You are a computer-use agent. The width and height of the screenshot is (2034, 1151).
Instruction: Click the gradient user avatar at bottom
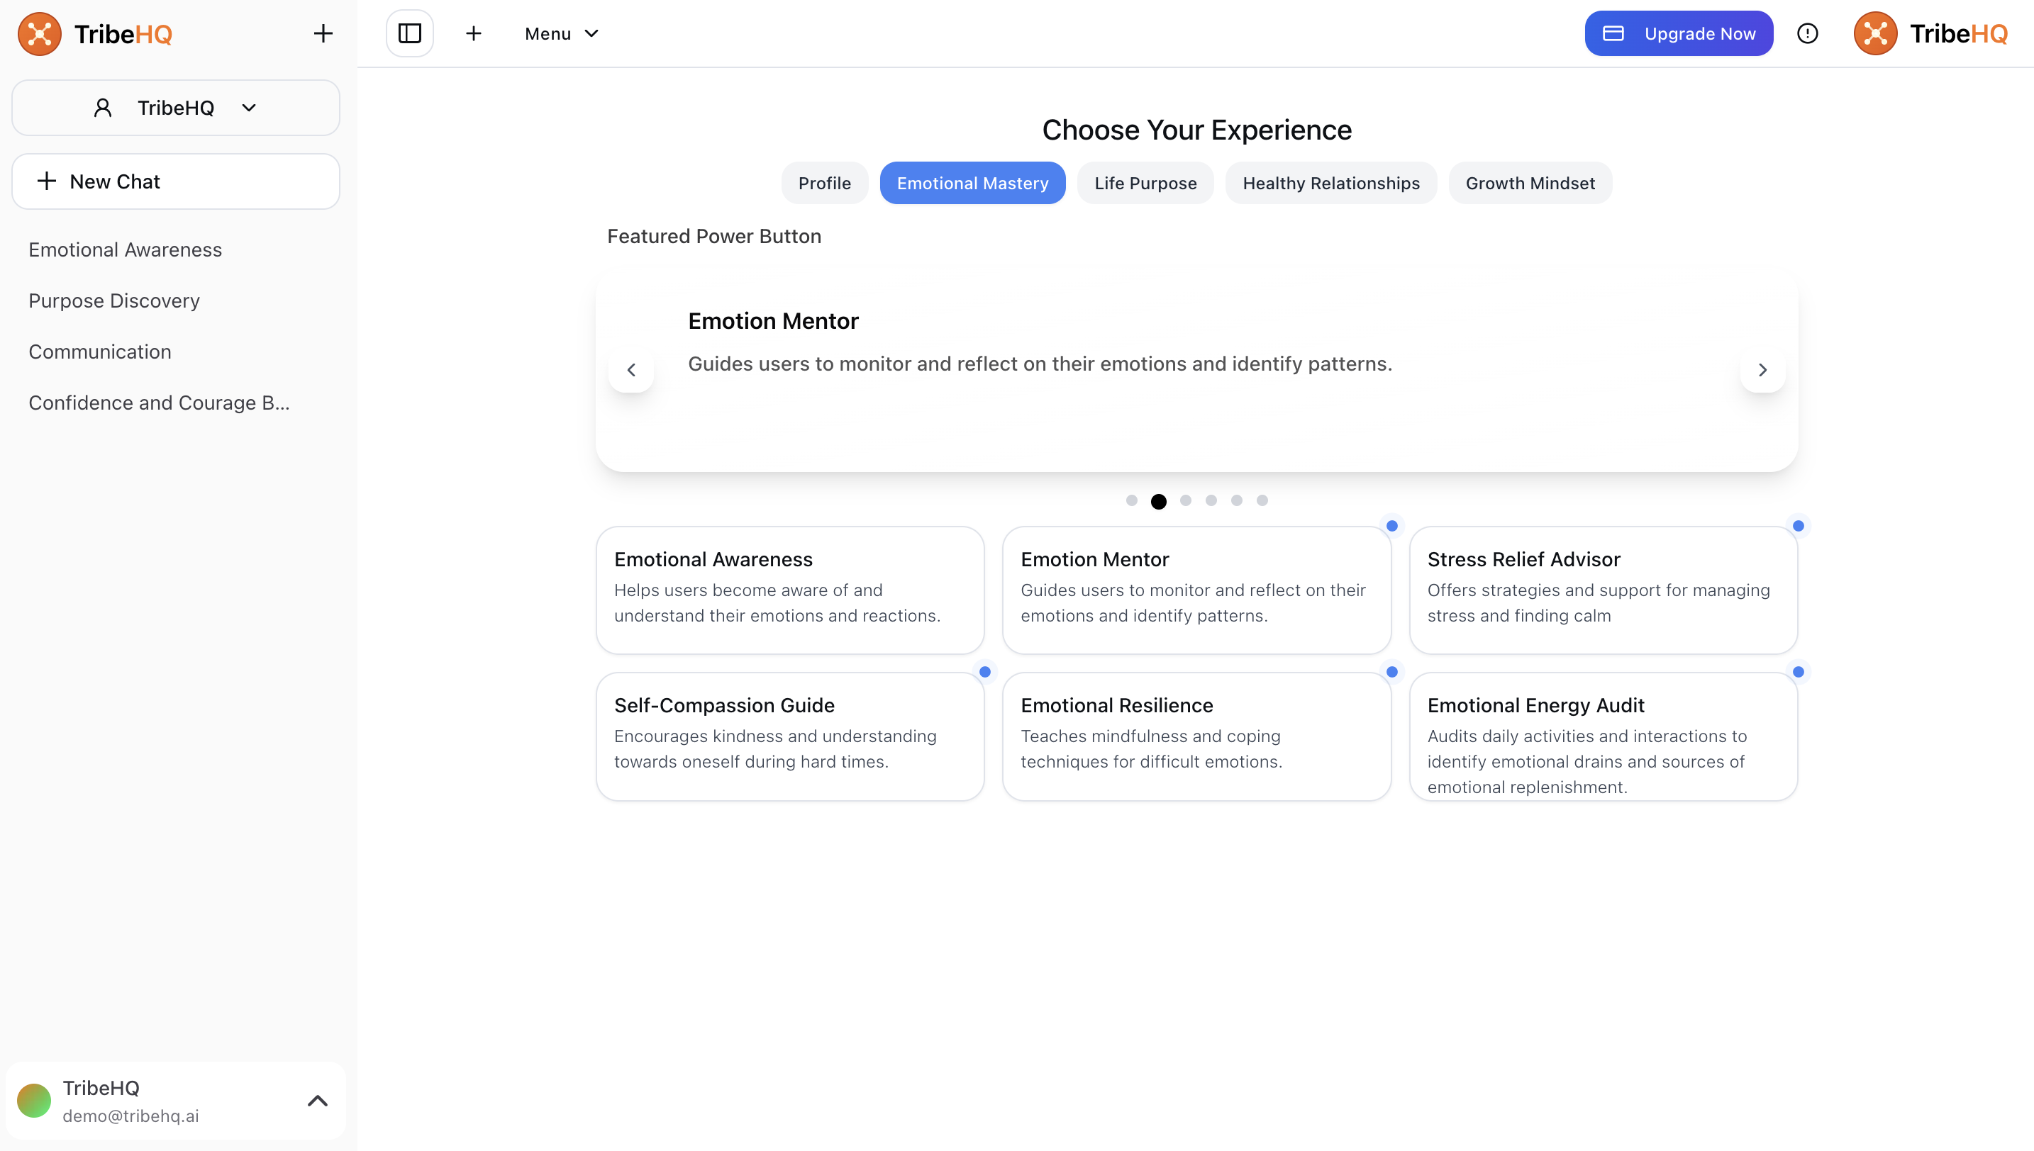click(x=34, y=1101)
